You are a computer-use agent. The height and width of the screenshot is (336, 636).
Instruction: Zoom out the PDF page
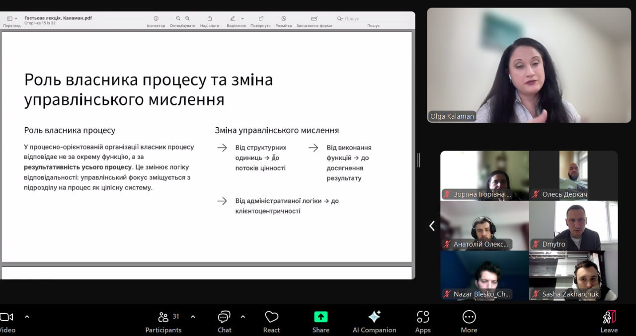click(x=179, y=18)
